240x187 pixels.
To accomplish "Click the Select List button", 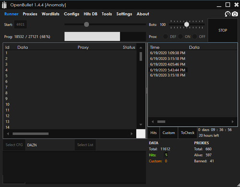I will pos(85,145).
